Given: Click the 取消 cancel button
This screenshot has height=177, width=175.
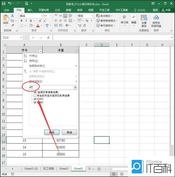Looking at the screenshot, I should 70,132.
